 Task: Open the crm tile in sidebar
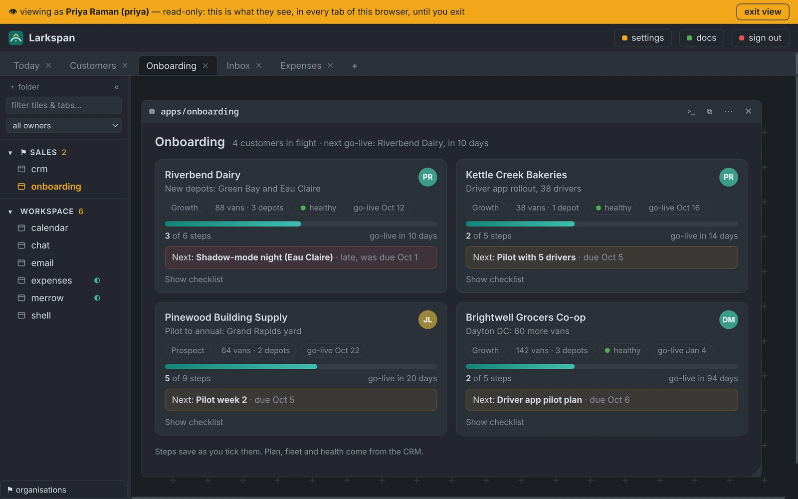(39, 169)
